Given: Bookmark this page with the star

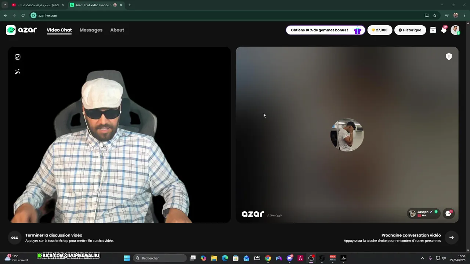Looking at the screenshot, I should [x=435, y=15].
